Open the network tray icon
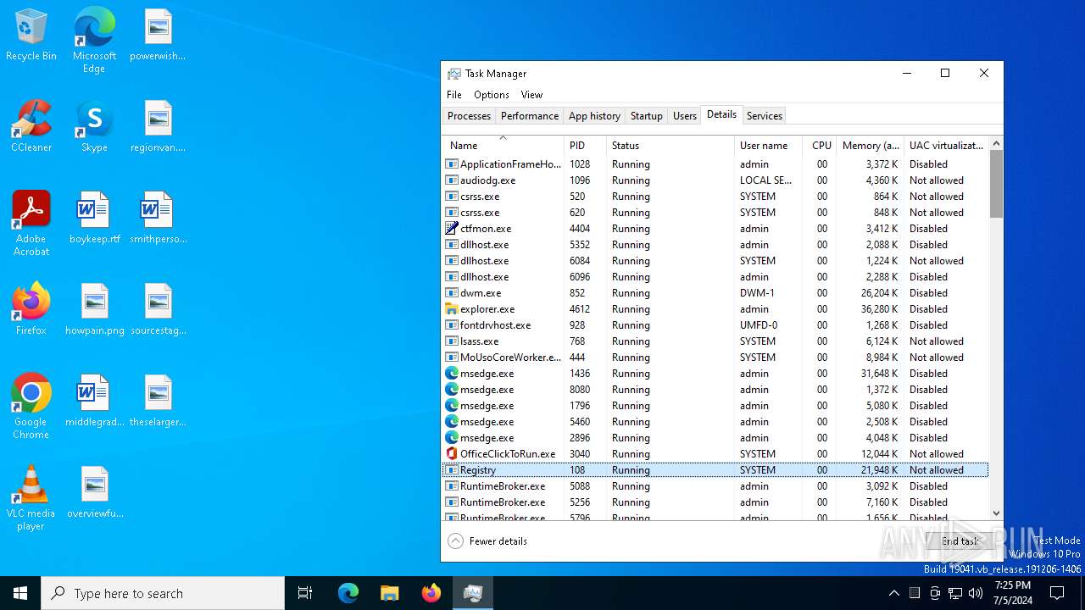 click(x=955, y=593)
